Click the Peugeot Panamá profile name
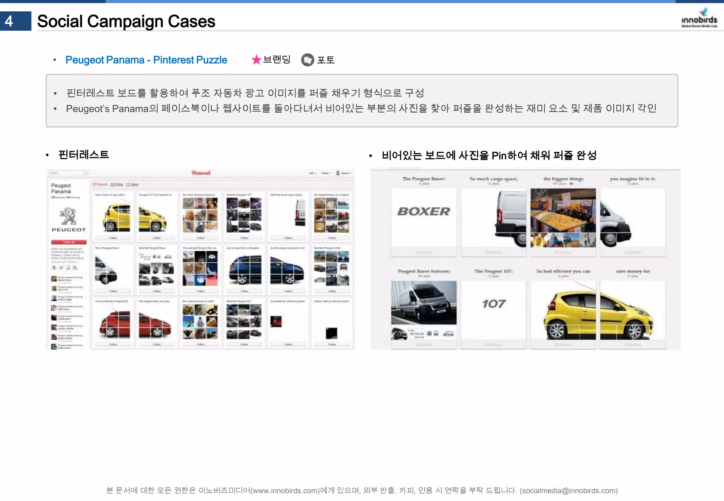724x501 pixels. tap(61, 188)
